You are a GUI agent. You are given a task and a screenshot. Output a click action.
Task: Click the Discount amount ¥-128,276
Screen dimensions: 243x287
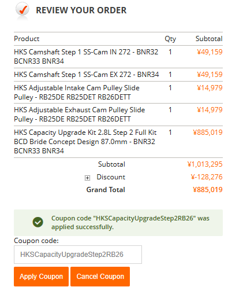pos(207,177)
